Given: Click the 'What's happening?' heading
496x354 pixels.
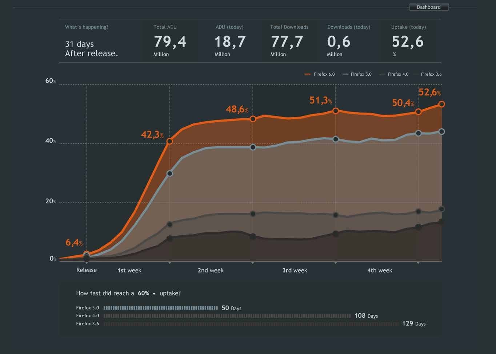Looking at the screenshot, I should (87, 27).
